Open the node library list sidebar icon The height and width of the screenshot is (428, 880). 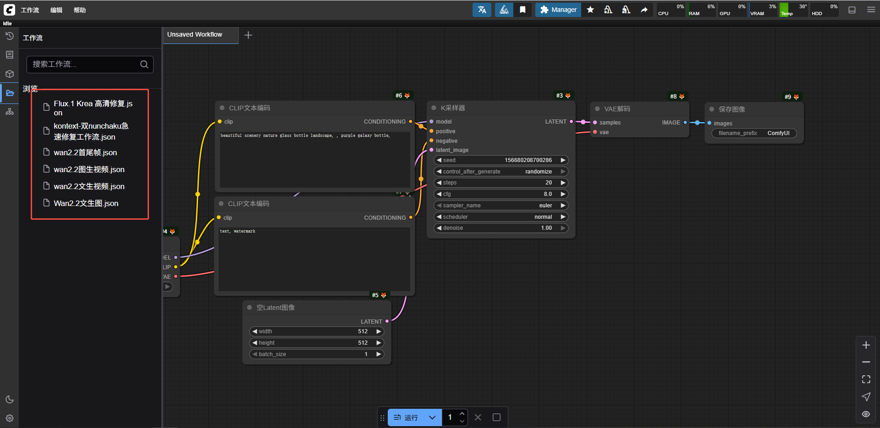tap(10, 55)
